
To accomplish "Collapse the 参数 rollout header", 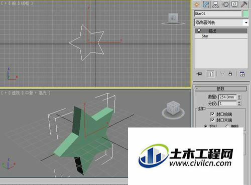I will [220, 88].
